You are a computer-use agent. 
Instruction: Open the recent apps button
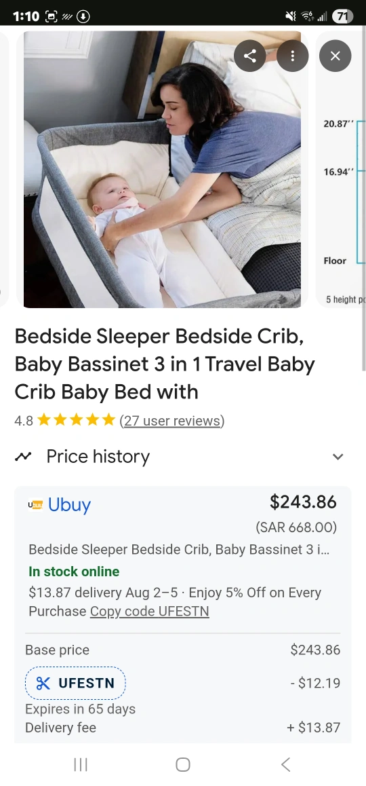(x=81, y=764)
